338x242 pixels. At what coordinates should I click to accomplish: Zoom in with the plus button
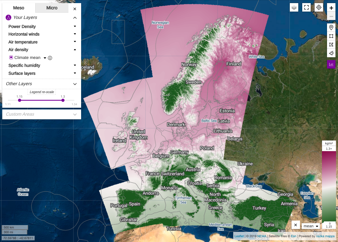click(x=331, y=8)
